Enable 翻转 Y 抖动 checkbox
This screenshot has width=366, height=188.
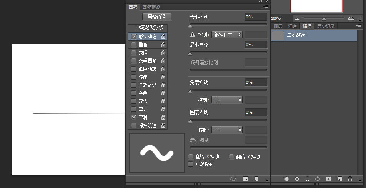tap(231, 156)
